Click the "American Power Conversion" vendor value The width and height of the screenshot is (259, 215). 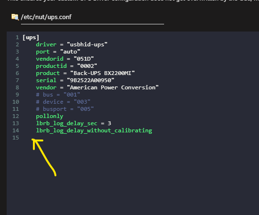[113, 87]
